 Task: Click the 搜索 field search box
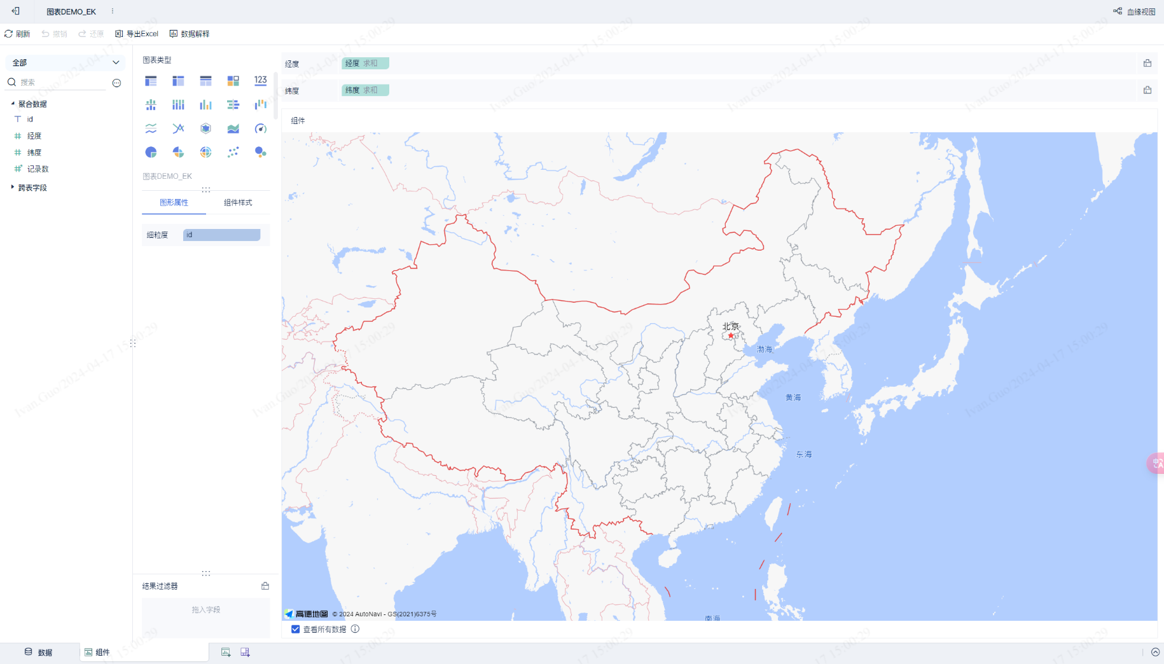tap(60, 82)
